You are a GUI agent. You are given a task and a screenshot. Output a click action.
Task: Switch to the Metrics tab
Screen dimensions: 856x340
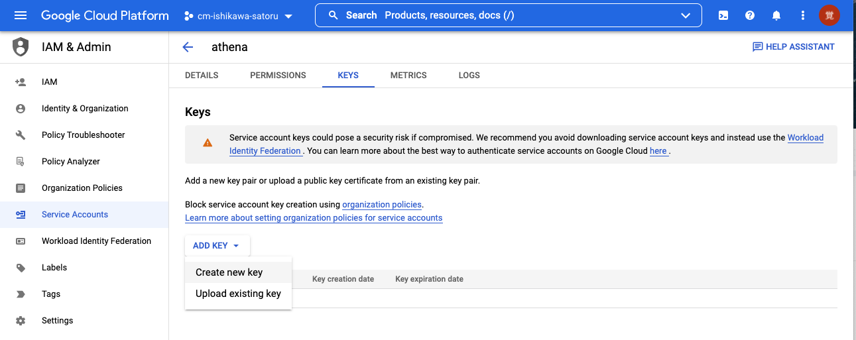tap(408, 76)
